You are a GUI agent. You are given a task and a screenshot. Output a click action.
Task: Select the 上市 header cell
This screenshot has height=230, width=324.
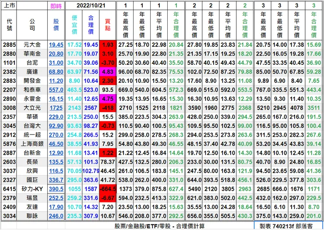point(9,6)
